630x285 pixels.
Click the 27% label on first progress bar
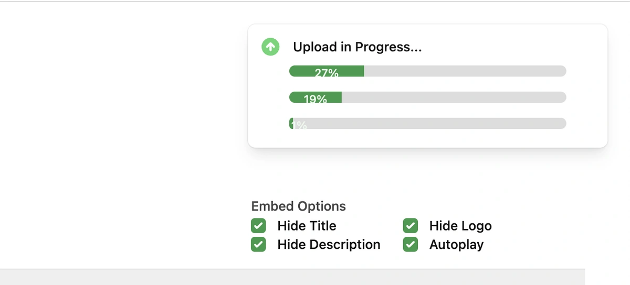(x=327, y=73)
